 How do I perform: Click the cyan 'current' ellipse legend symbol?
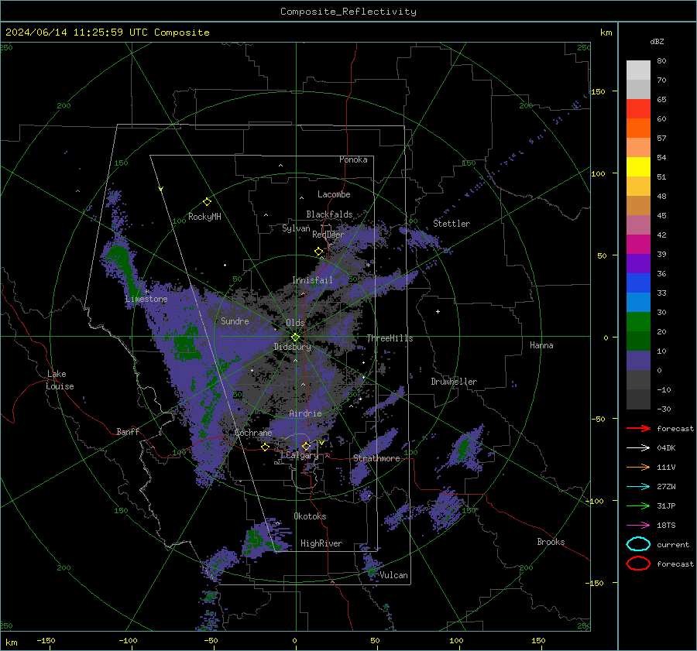coord(638,544)
